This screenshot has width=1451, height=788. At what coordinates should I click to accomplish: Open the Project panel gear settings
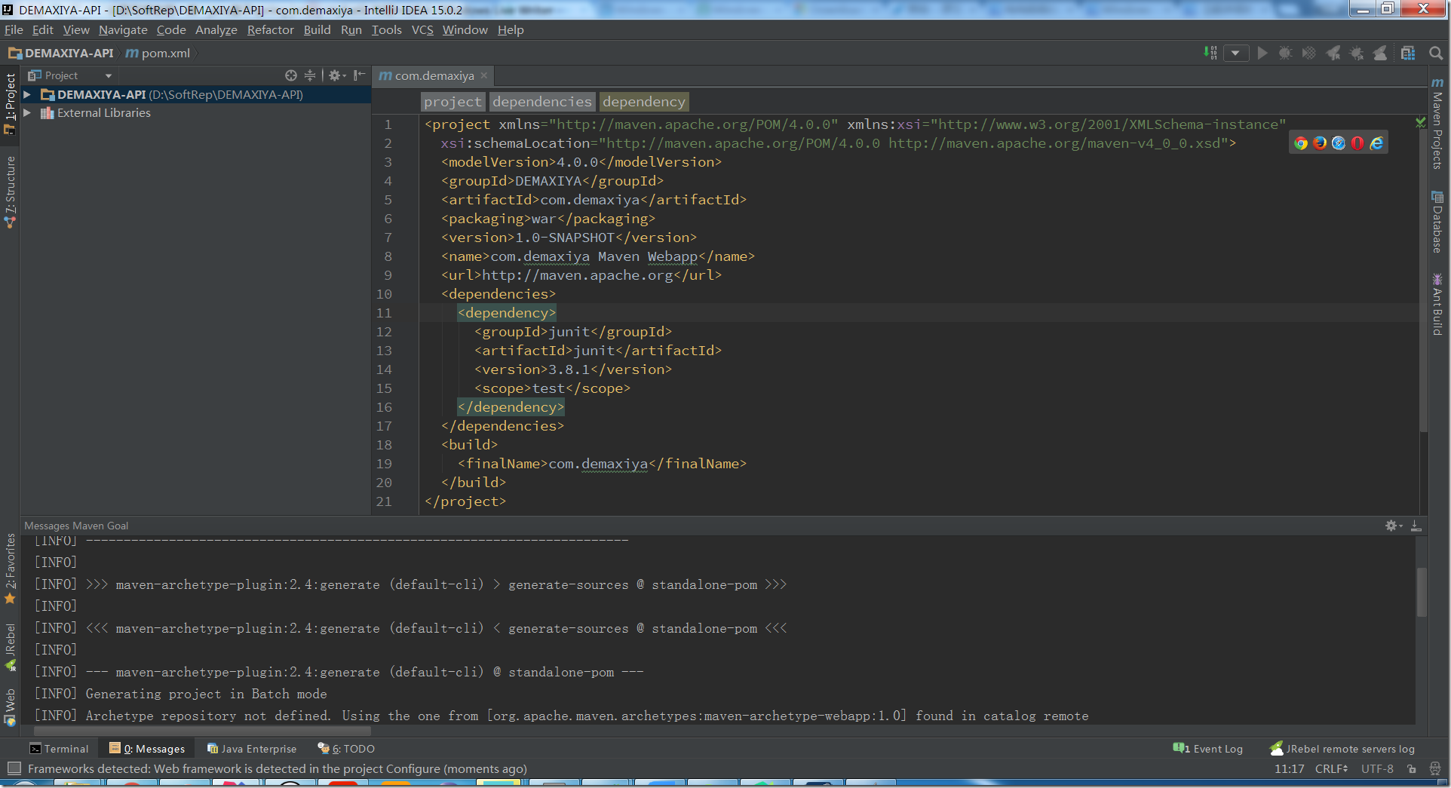(x=336, y=75)
